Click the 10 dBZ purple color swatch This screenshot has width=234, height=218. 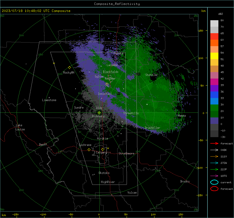pos(214,121)
